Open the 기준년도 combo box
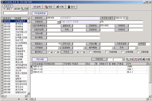 [x=123, y=59]
